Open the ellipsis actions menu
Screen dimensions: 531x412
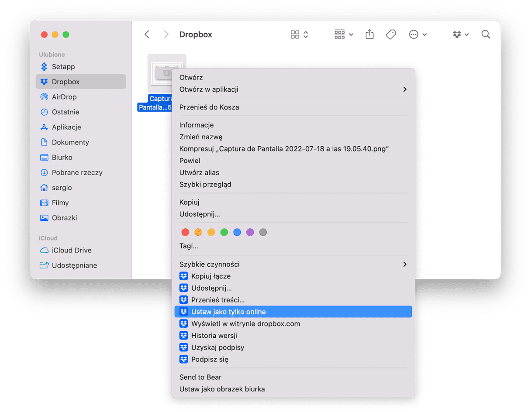pos(417,34)
